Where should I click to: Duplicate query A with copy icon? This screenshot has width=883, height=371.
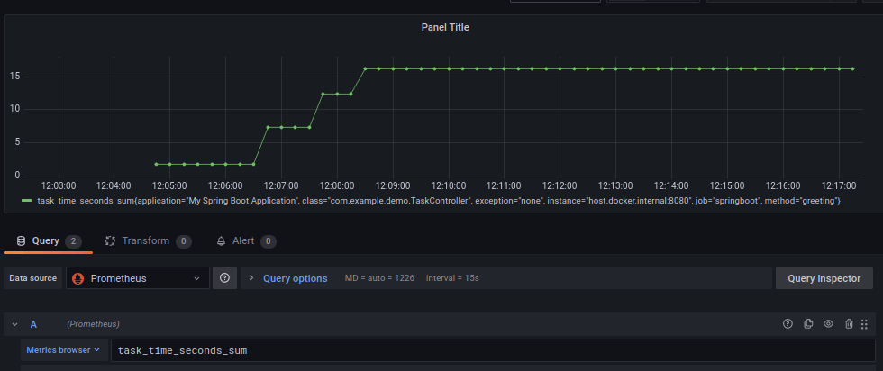pyautogui.click(x=808, y=323)
